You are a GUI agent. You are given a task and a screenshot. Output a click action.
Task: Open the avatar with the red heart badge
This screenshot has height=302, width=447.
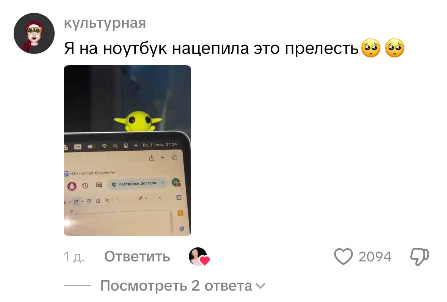click(x=199, y=256)
